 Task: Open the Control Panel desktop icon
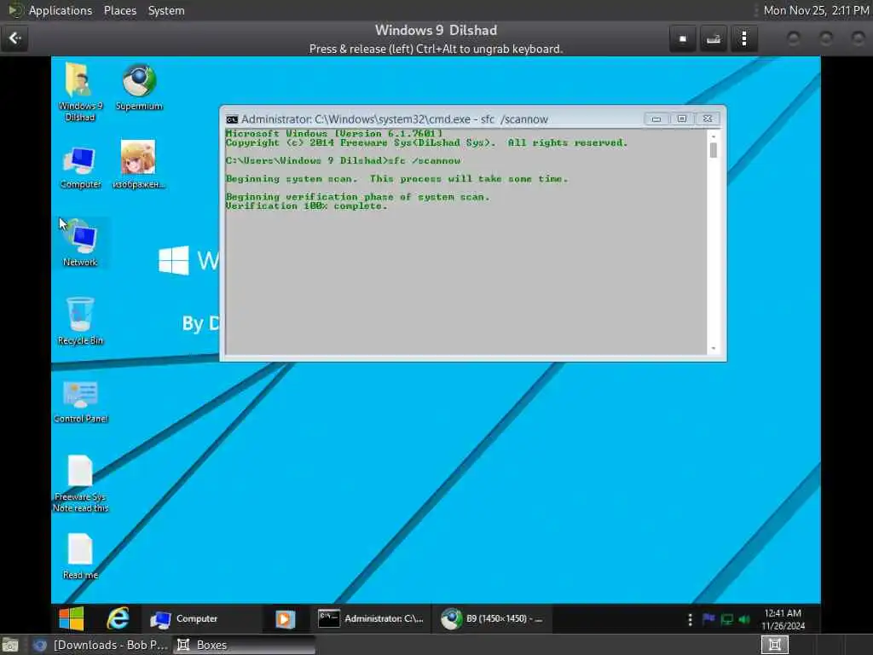click(81, 401)
